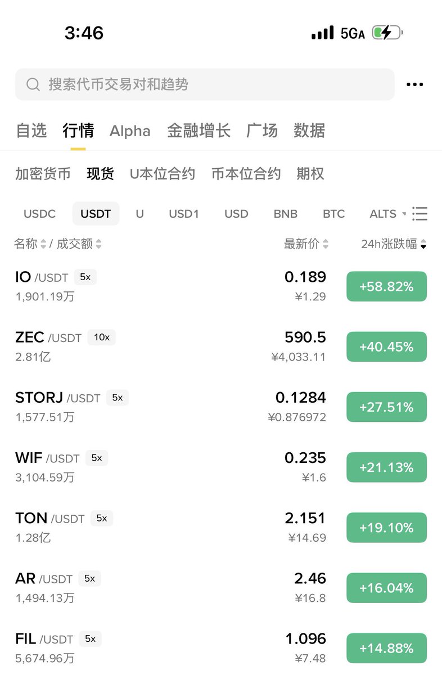Viewport: 442px width, 675px height.
Task: Sort by trading volume arrows
Action: [x=98, y=244]
